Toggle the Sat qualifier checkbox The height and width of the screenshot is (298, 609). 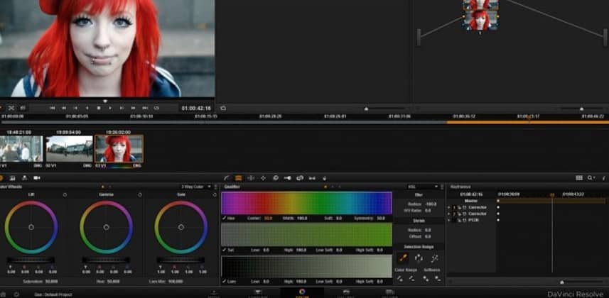[224, 250]
